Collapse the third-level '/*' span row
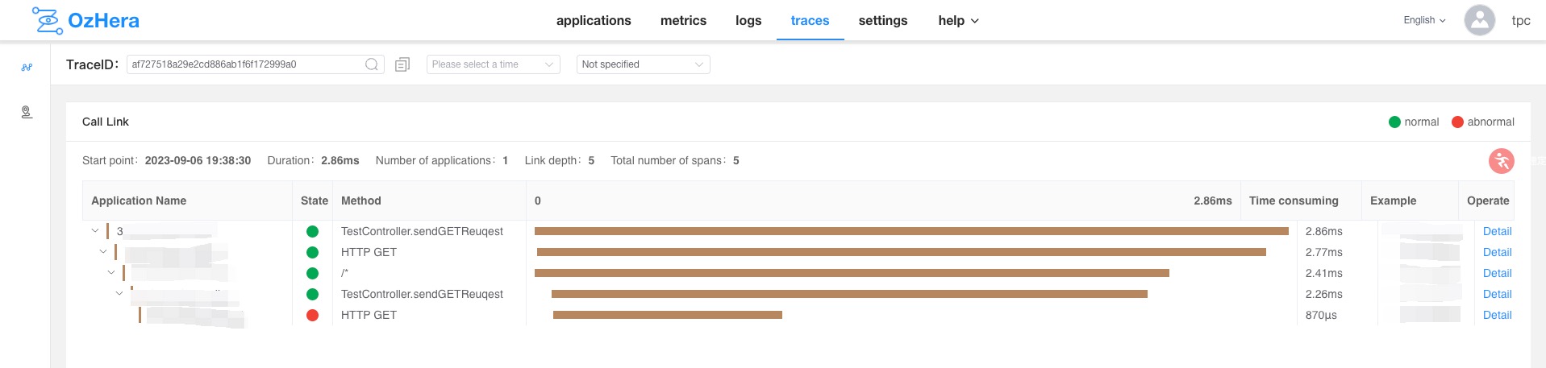The image size is (1546, 368). click(111, 273)
